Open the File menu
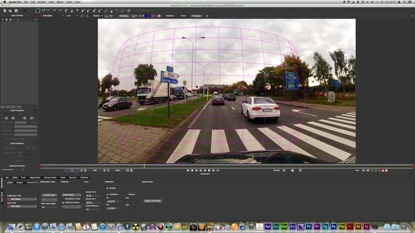 (26, 2)
